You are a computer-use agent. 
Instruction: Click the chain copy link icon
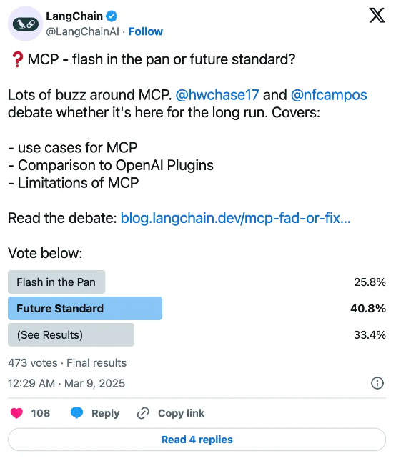click(143, 413)
